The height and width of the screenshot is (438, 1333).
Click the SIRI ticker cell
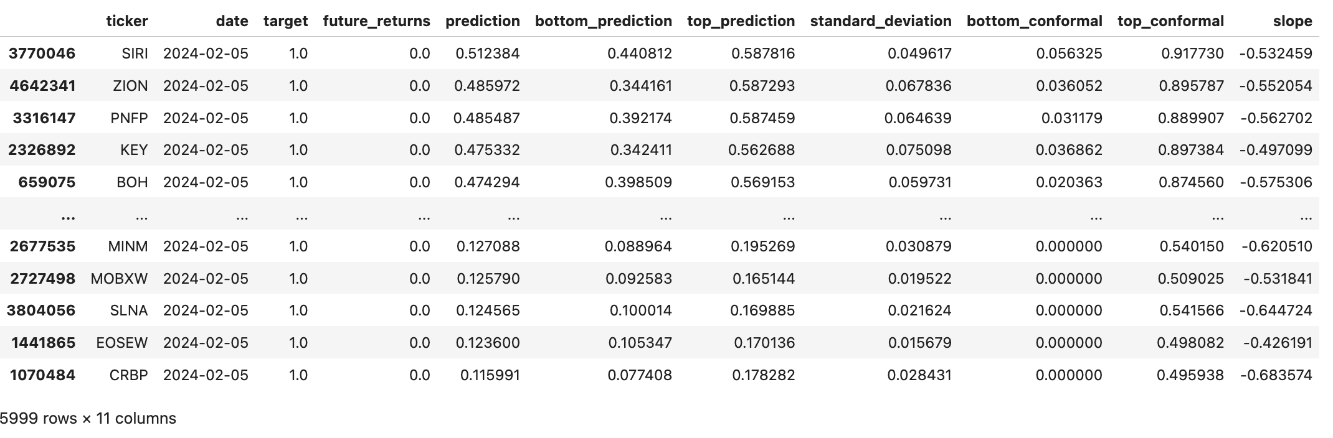(135, 54)
